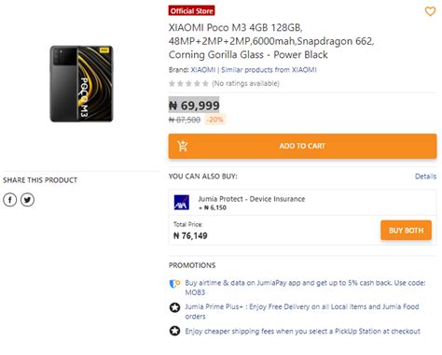Screen dimensions: 442x355
Task: Share product via Twitter icon
Action: 27,200
